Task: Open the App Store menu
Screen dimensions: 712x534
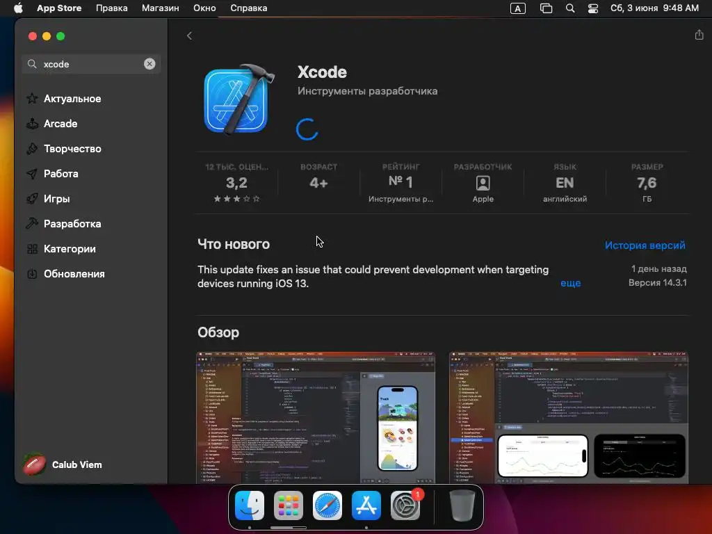Action: tap(59, 8)
